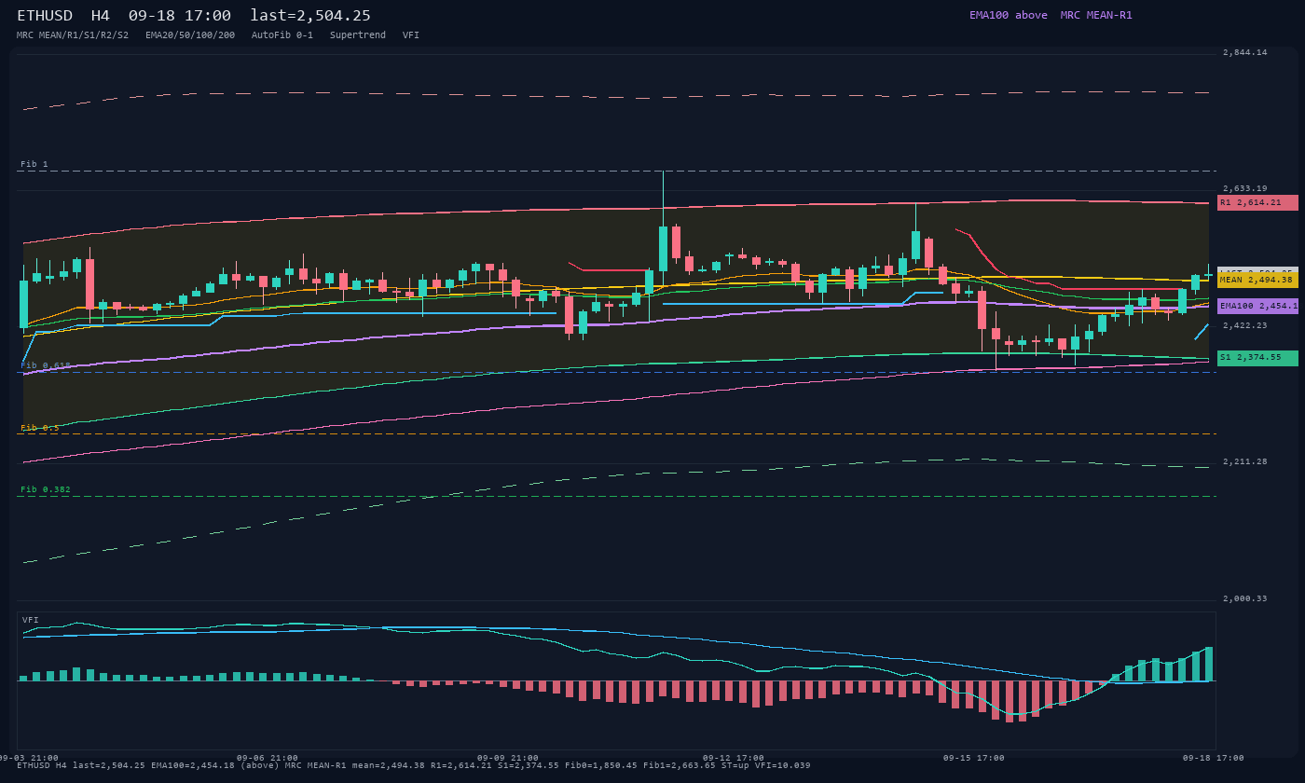Viewport: 1305px width, 783px height.
Task: Click the green S1 2,374.55 price tag
Action: [x=1257, y=358]
